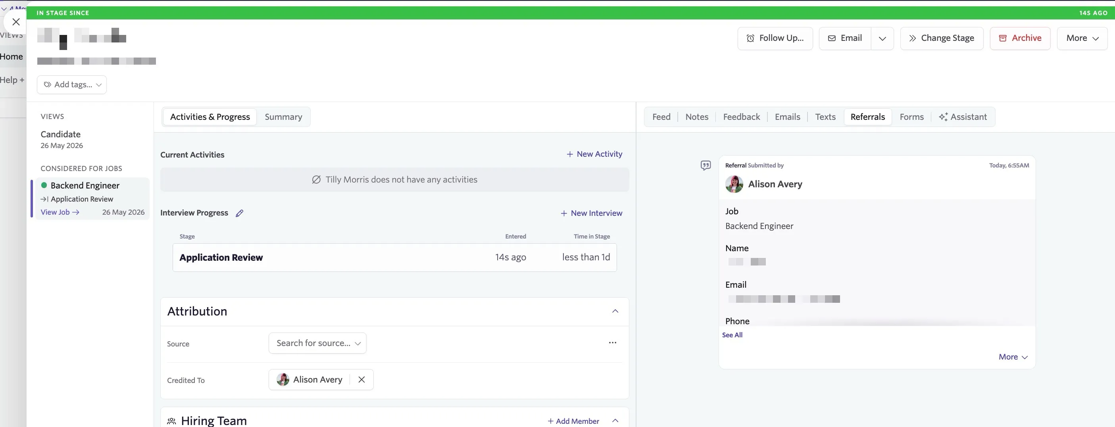This screenshot has width=1115, height=427.
Task: Open the Email dropdown arrow
Action: pos(882,38)
